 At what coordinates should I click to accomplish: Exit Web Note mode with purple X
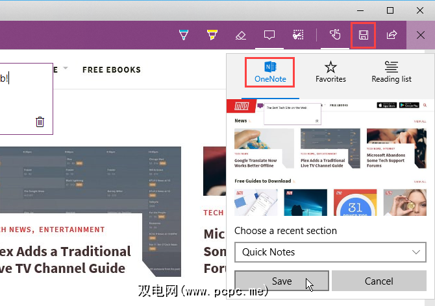(421, 35)
